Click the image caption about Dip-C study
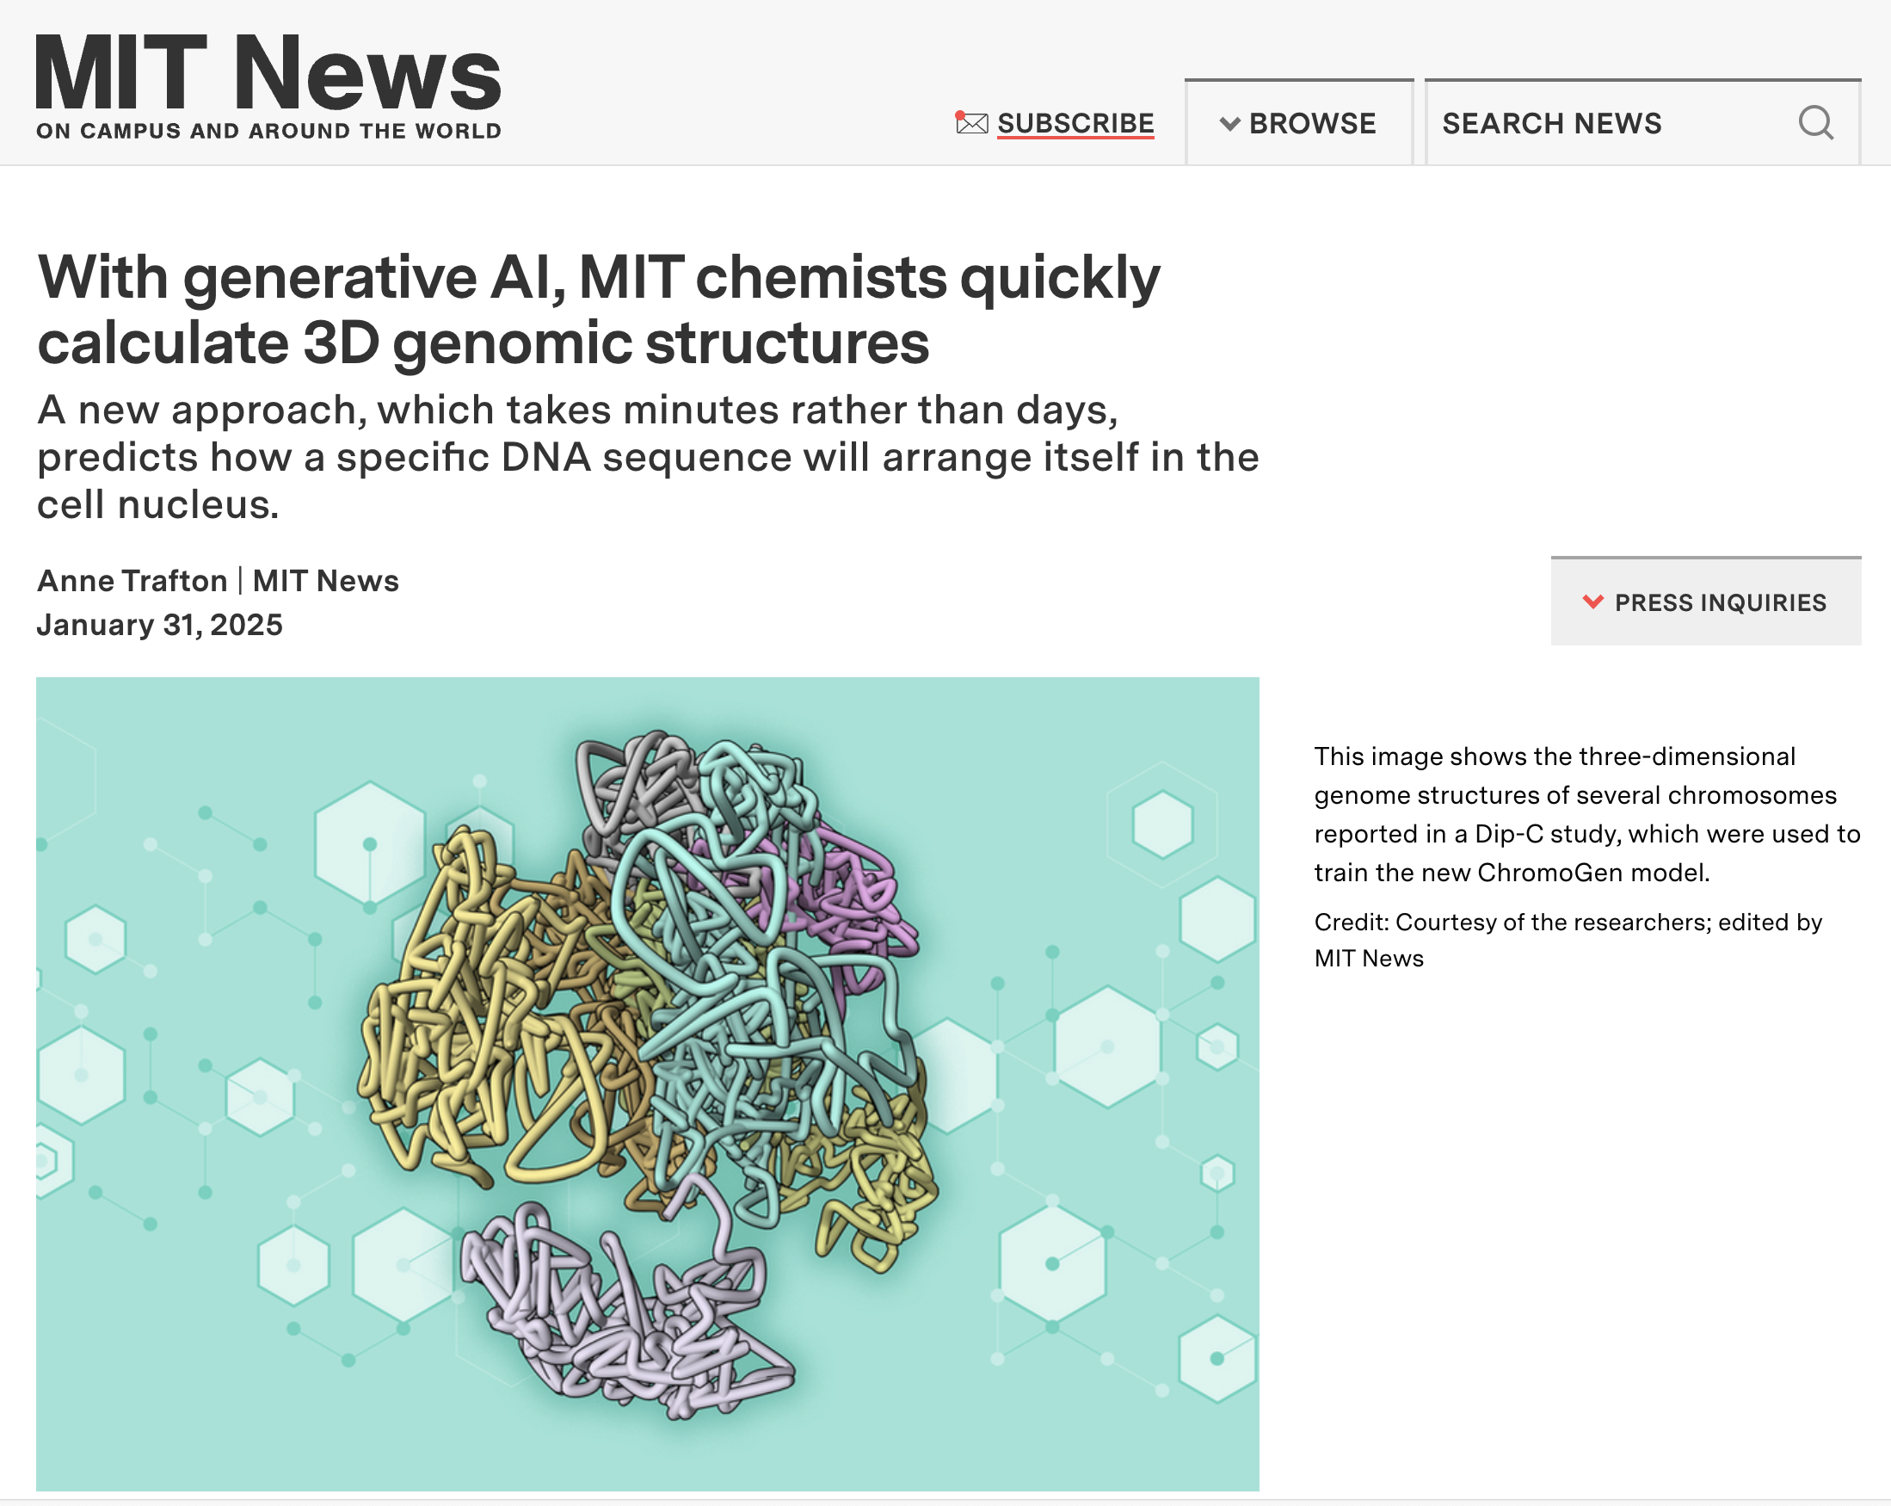The height and width of the screenshot is (1506, 1891). click(1586, 814)
